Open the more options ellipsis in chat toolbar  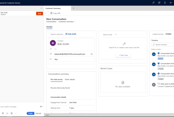click(16, 113)
